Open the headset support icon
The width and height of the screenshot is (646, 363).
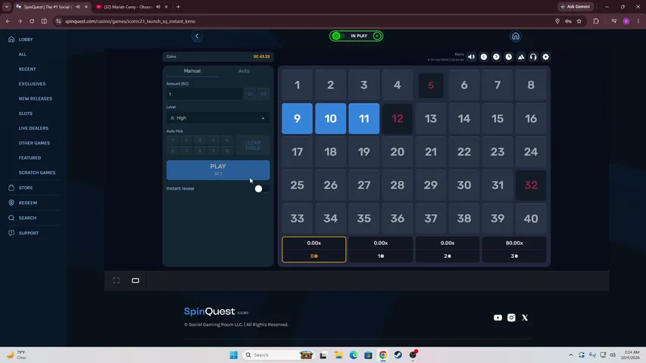pos(533,57)
